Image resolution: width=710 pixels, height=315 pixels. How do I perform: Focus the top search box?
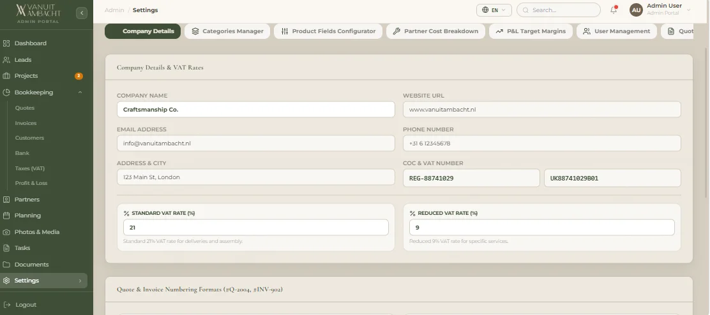click(558, 10)
